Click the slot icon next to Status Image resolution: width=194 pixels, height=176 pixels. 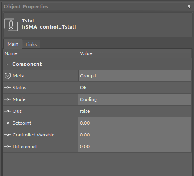(8, 88)
